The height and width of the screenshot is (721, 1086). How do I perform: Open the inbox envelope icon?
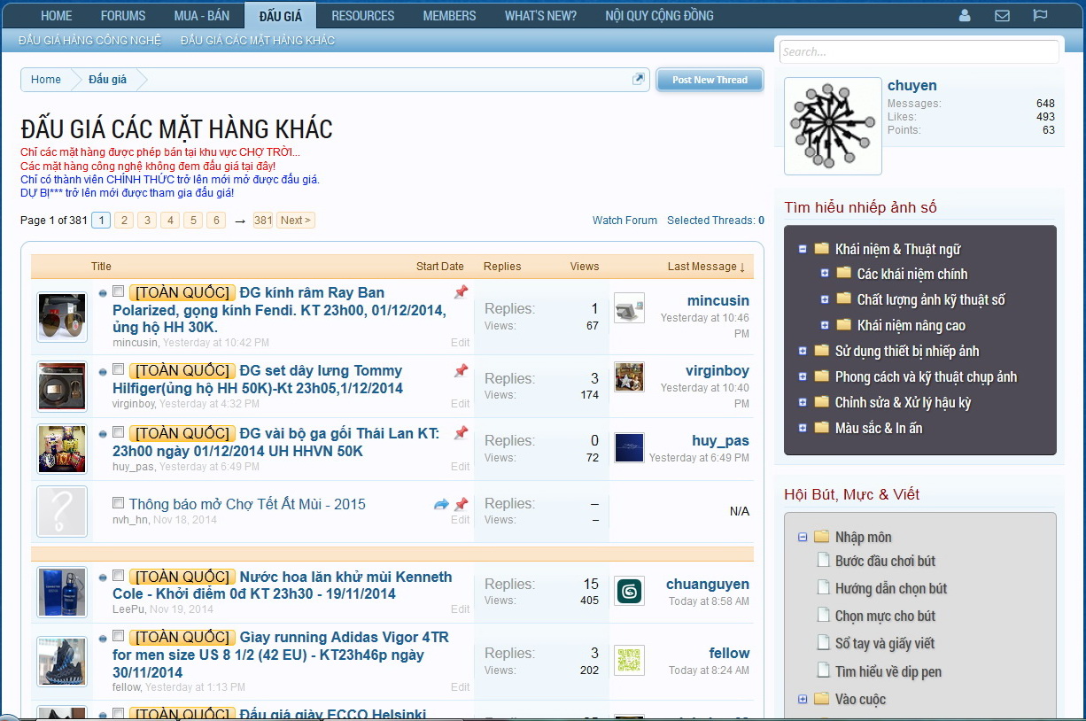[x=1002, y=16]
